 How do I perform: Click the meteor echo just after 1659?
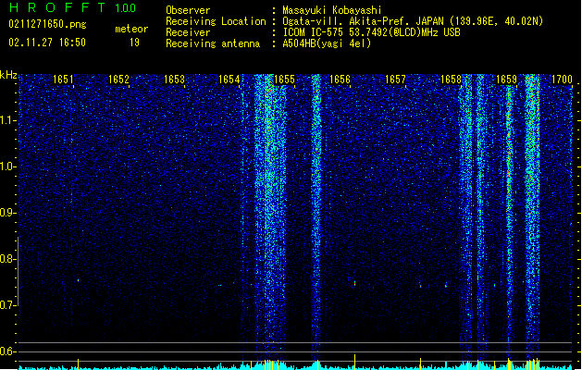(510, 216)
